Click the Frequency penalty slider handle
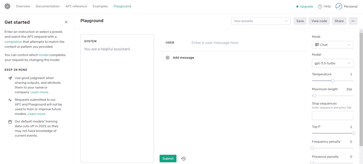Image resolution: width=363 pixels, height=164 pixels. click(x=312, y=148)
